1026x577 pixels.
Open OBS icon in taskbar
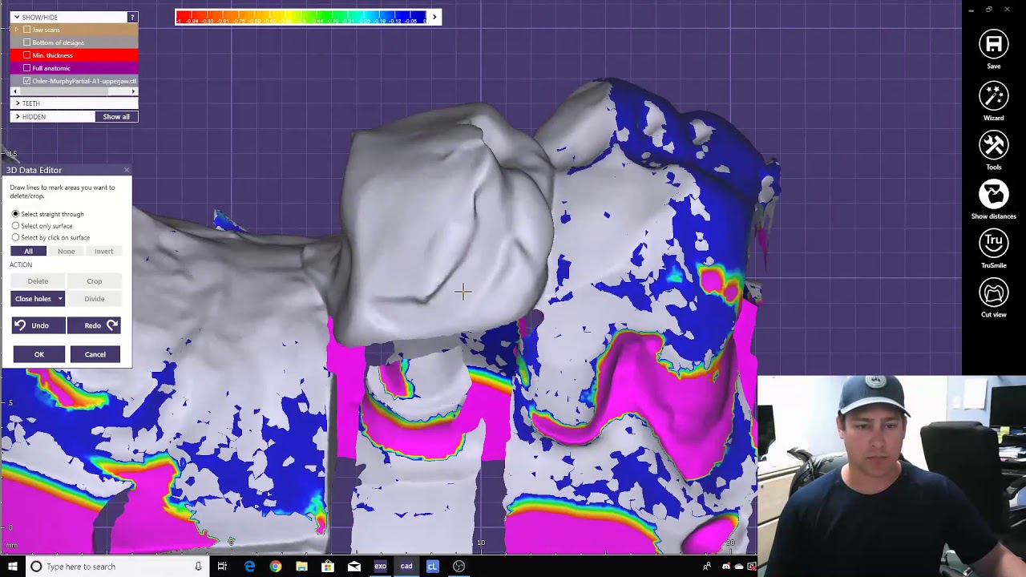click(x=458, y=567)
